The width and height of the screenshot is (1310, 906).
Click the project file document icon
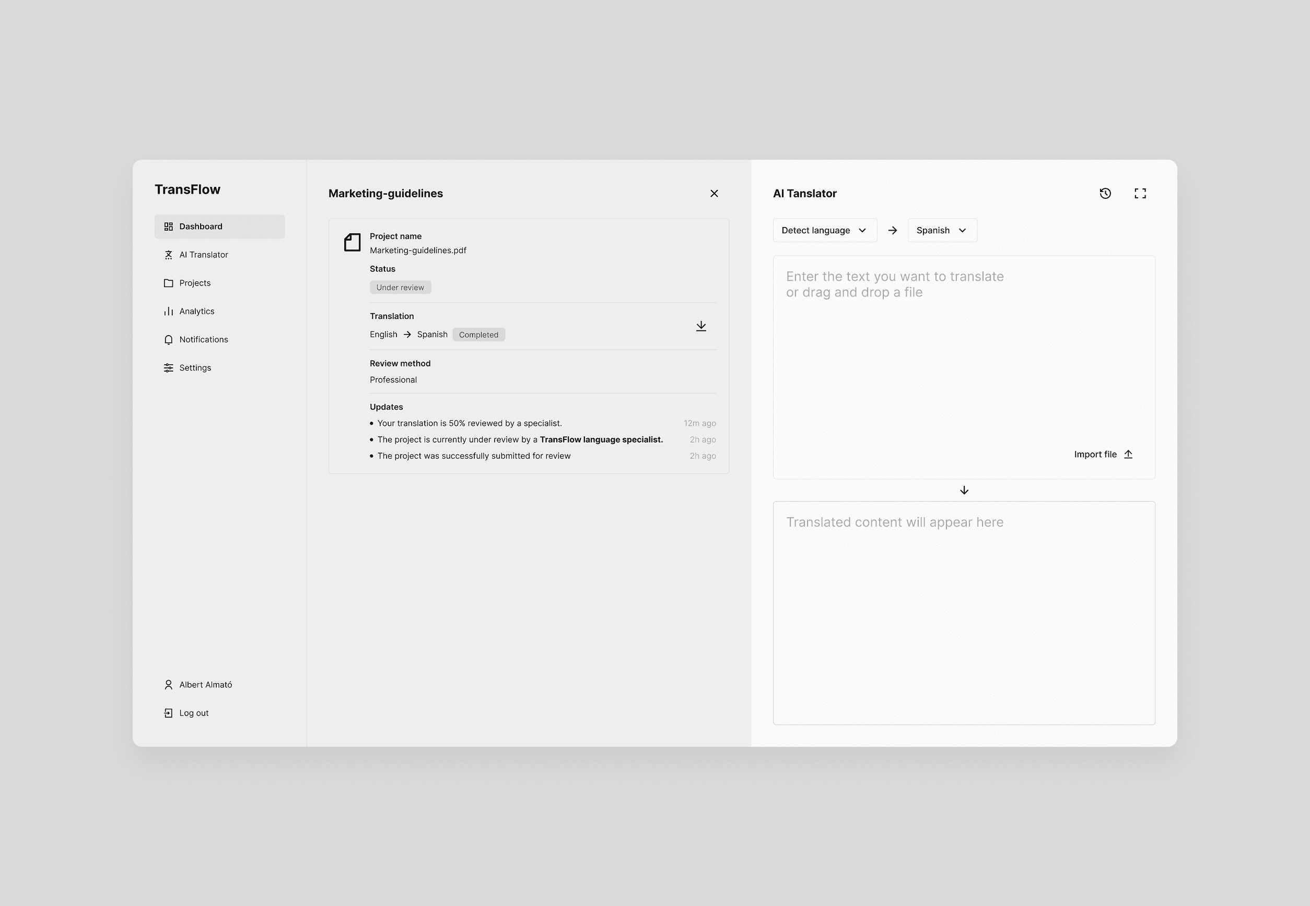coord(352,242)
